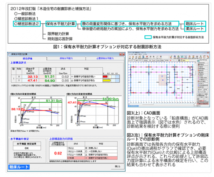
Task: Click 限界耐力計算 in the diagram
Action: coord(58,34)
